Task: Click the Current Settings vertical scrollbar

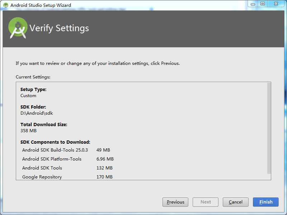Action: click(x=269, y=128)
